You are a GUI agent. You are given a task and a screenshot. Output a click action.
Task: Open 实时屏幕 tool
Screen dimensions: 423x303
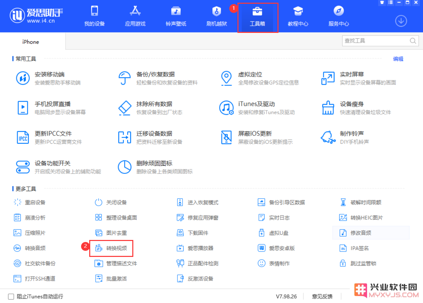358,78
